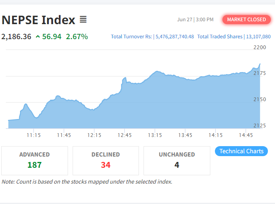The width and height of the screenshot is (275, 204).
Task: Open the Technical Charts button
Action: 241,151
